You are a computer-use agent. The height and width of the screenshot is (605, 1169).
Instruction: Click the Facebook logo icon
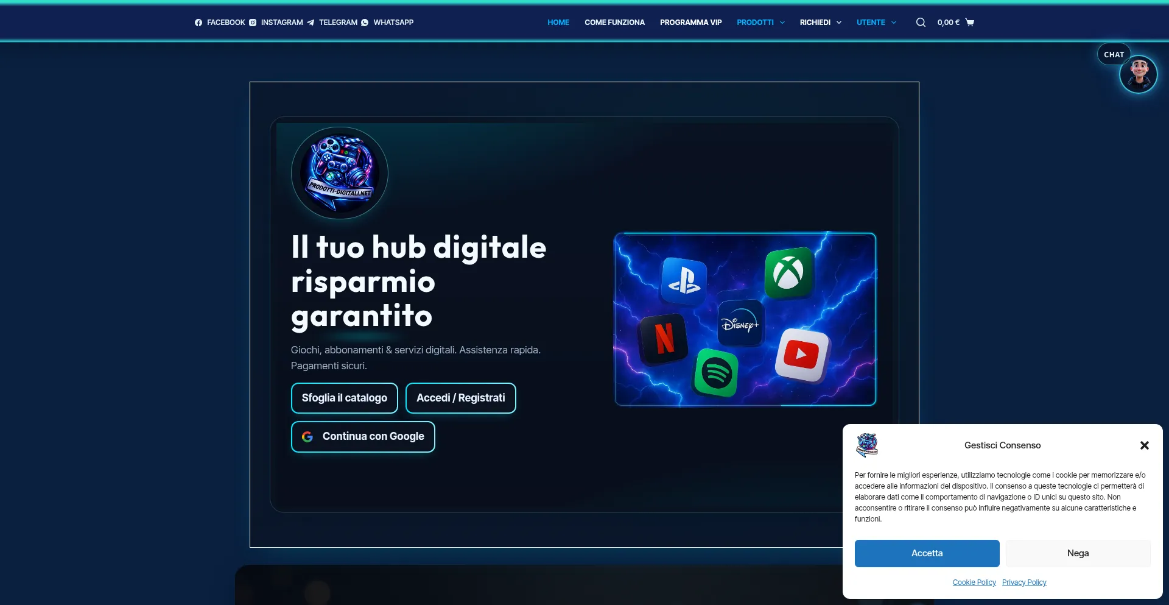[x=198, y=23]
